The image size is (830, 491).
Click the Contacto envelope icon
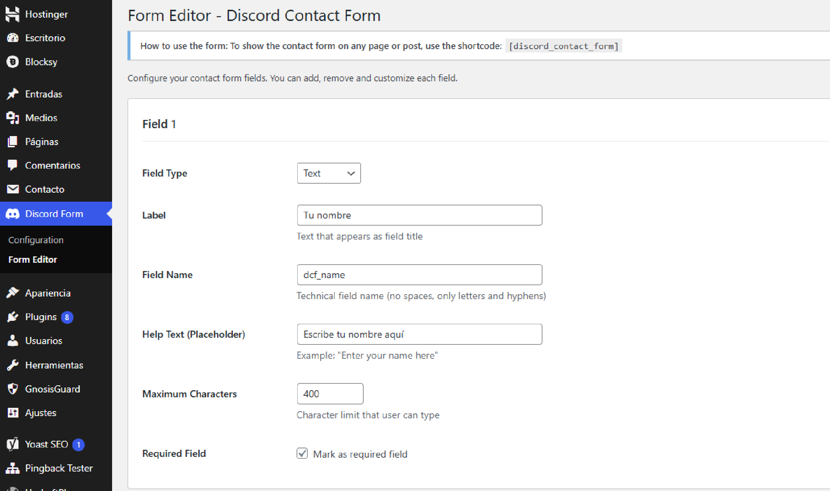coord(12,189)
